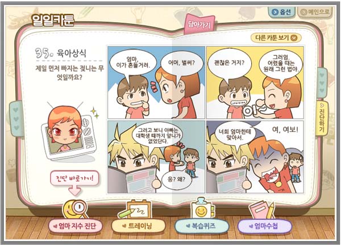
Task: Click the first cartoon panel with shaky tooth
Action: coord(156,82)
